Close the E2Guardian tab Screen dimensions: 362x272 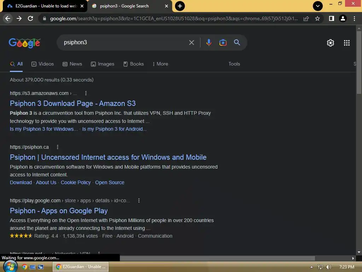click(82, 6)
